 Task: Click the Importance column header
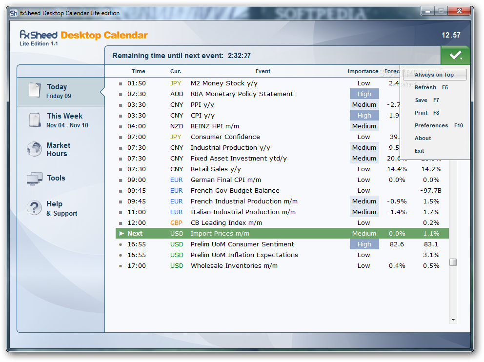[x=363, y=71]
